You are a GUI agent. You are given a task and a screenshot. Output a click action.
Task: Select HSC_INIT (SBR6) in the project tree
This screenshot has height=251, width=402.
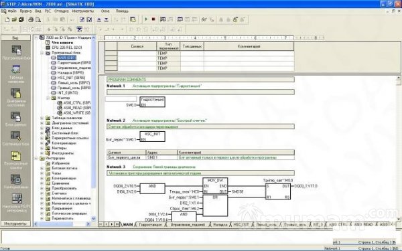pyautogui.click(x=71, y=78)
